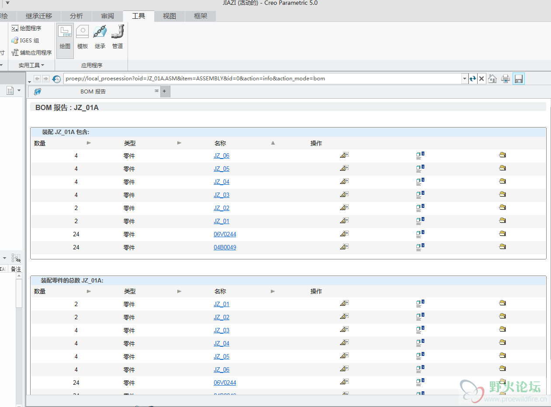Switch to the 继承迁移 ribbon tab
This screenshot has width=551, height=407.
[x=39, y=16]
